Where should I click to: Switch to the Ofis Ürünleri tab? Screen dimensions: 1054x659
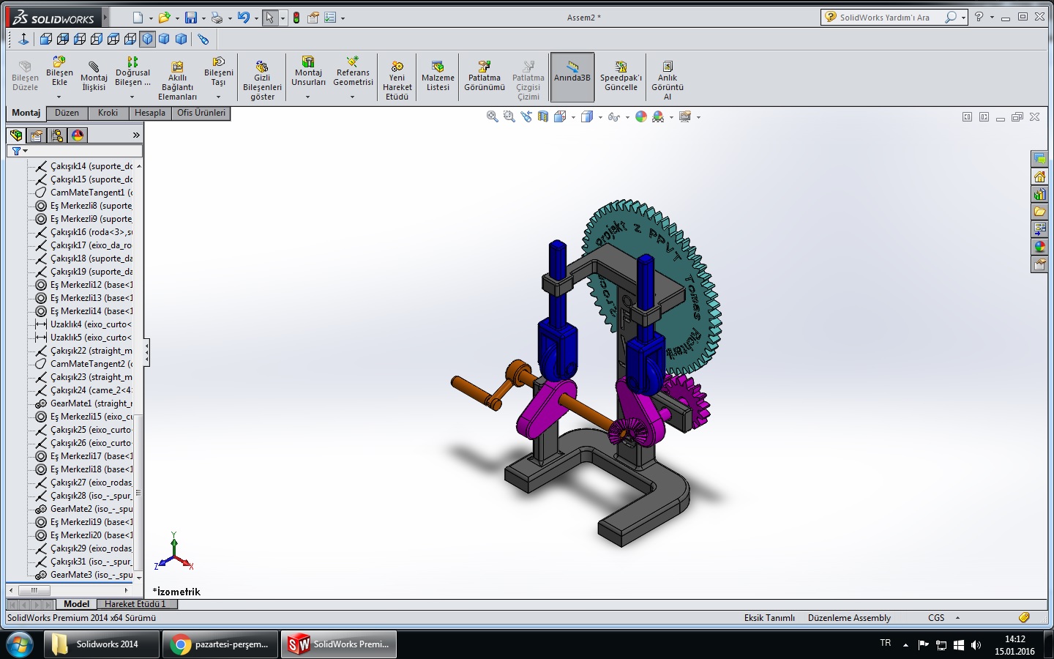[201, 113]
